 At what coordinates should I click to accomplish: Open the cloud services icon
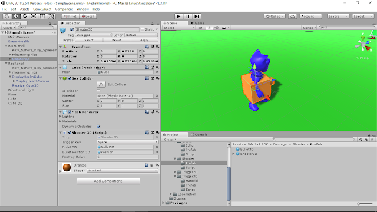pos(292,16)
